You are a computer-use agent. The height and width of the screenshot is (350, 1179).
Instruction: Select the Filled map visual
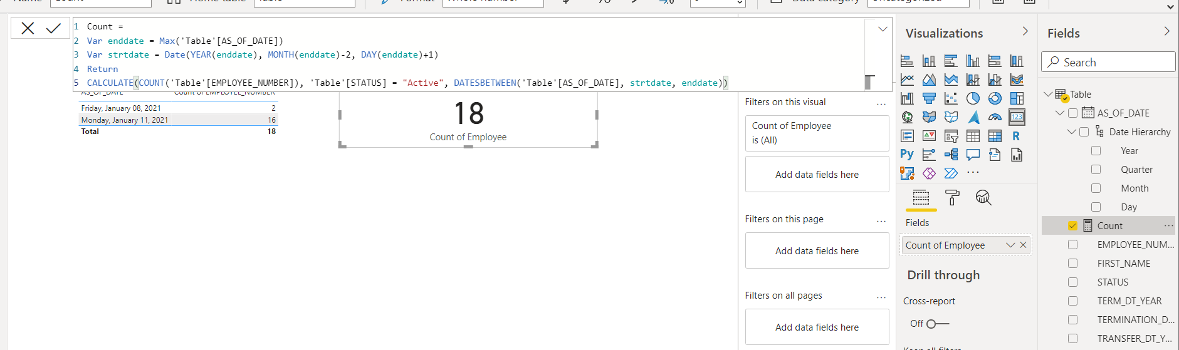(929, 117)
